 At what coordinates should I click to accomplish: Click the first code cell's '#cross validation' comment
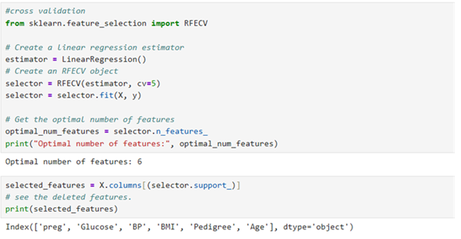45,11
